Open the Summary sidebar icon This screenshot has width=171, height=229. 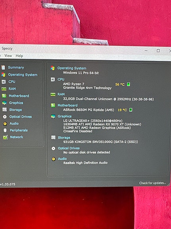click(3, 67)
